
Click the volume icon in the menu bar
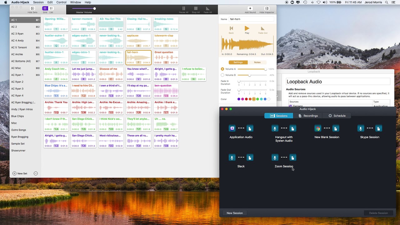[x=325, y=2]
